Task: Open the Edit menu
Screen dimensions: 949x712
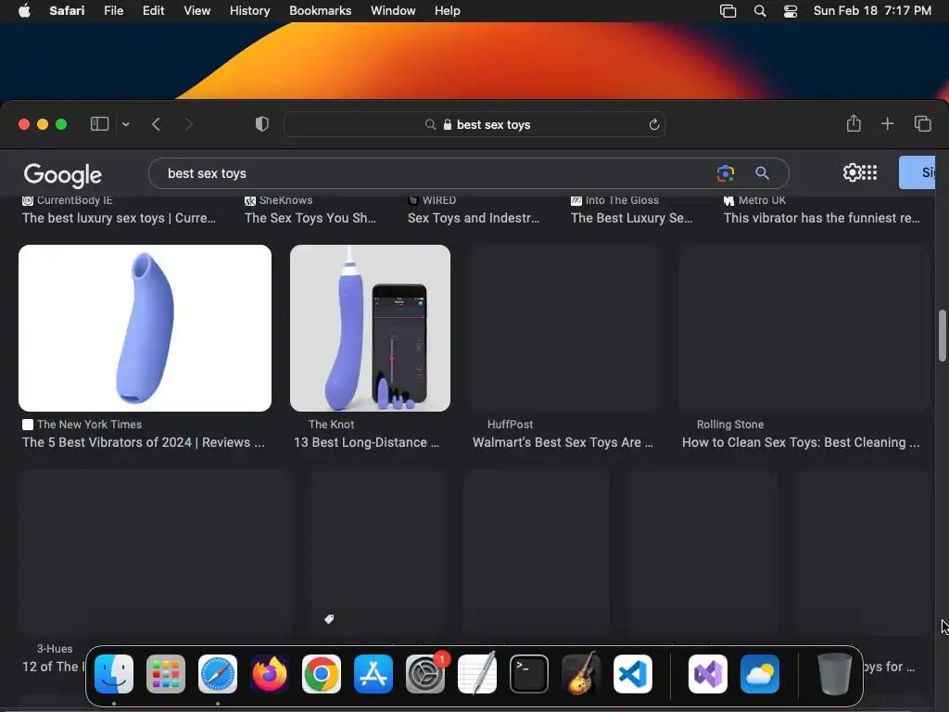Action: tap(153, 11)
